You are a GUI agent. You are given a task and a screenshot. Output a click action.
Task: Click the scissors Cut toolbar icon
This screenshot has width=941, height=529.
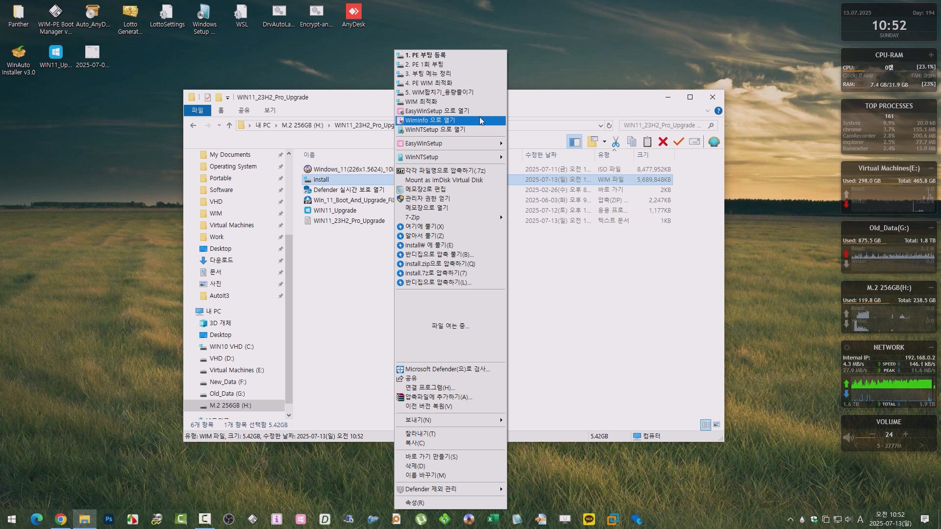pyautogui.click(x=616, y=142)
